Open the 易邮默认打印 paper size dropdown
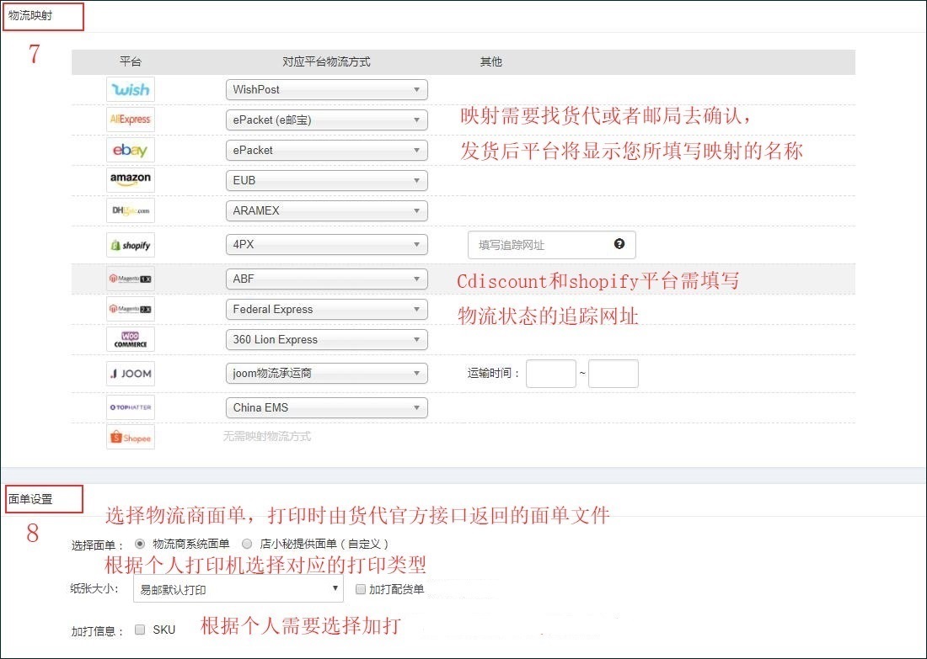927x659 pixels. pyautogui.click(x=238, y=589)
